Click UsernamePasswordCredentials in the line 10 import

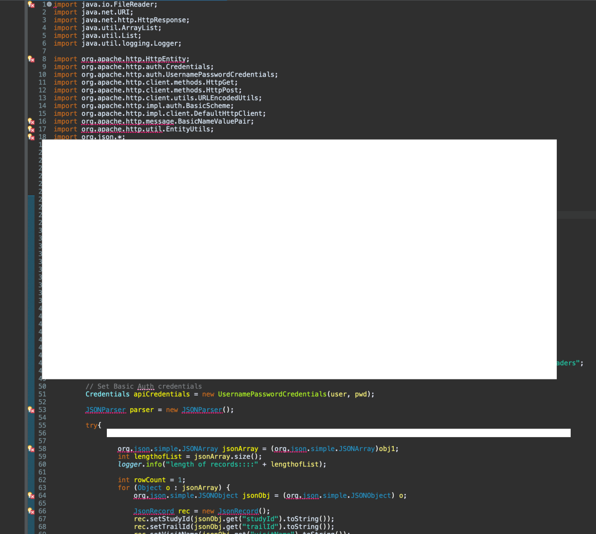click(220, 75)
